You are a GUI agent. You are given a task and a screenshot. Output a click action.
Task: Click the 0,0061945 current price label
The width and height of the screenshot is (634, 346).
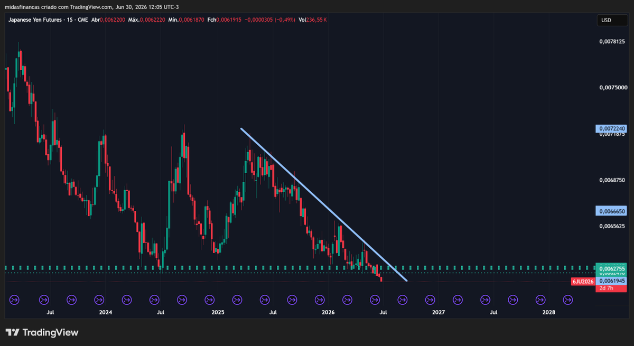click(x=611, y=281)
